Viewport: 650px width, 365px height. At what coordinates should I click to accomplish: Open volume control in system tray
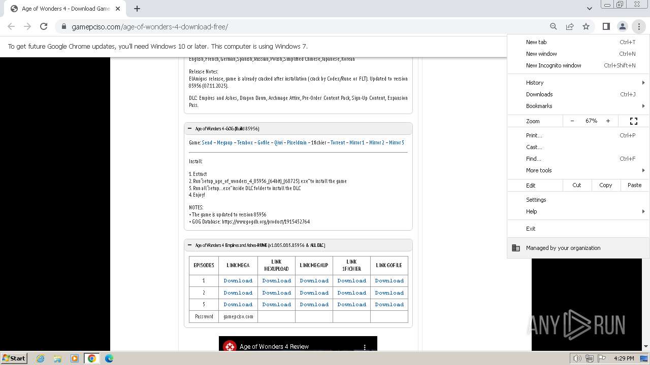(577, 358)
